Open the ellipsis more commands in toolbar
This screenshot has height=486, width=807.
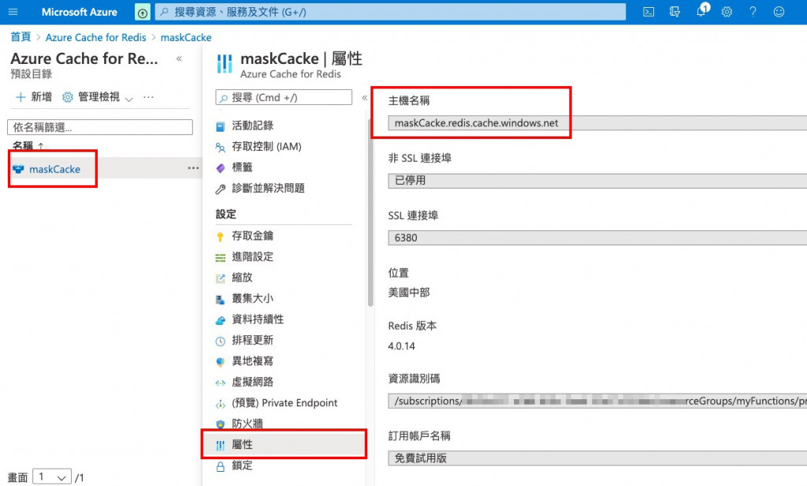click(148, 97)
